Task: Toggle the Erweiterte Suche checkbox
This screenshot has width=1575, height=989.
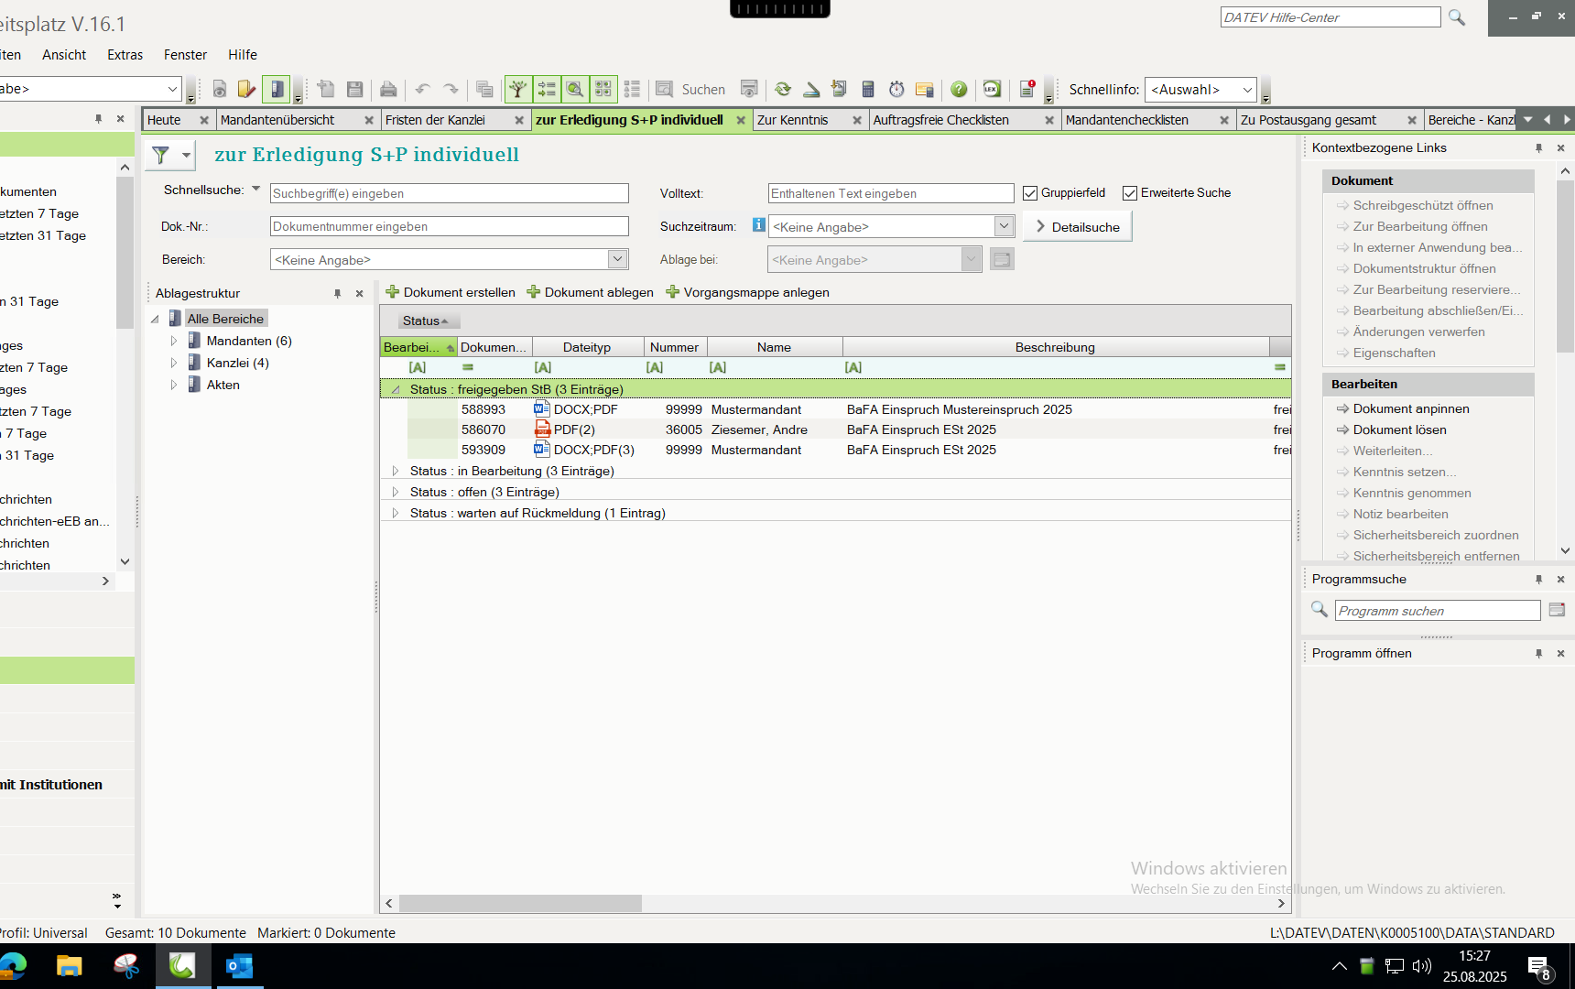Action: pos(1130,193)
